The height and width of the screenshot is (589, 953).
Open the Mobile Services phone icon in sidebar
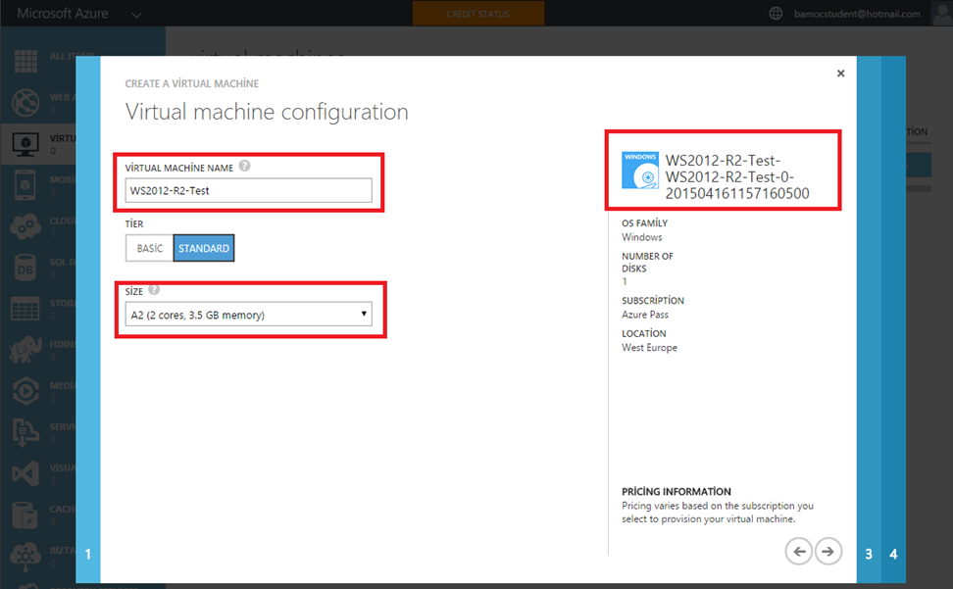[25, 184]
